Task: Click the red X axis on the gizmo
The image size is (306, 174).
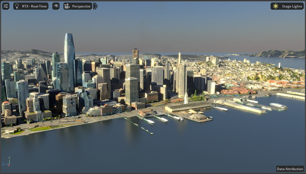Action: (x=9, y=165)
